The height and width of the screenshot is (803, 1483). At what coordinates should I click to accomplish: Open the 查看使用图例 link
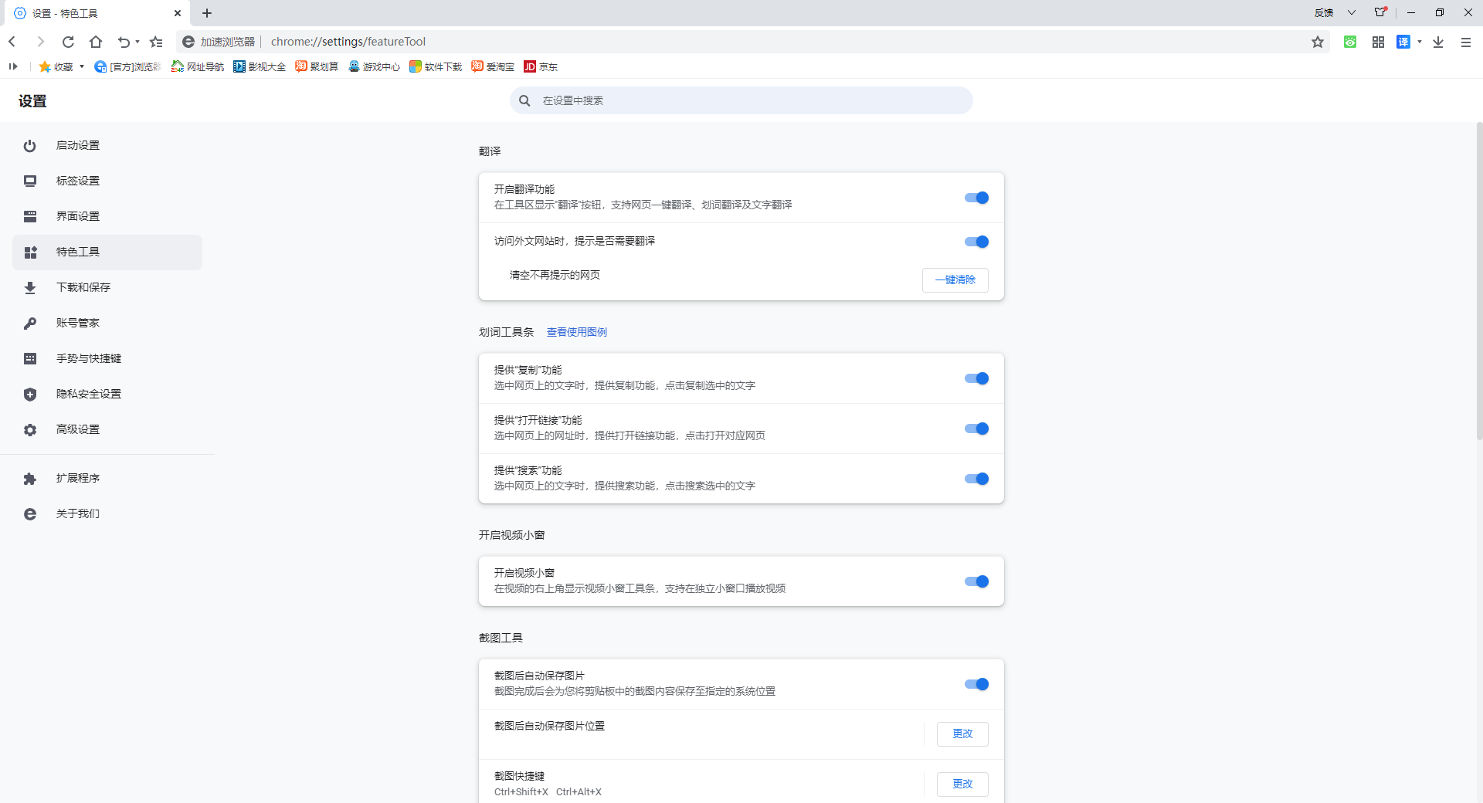(x=576, y=332)
